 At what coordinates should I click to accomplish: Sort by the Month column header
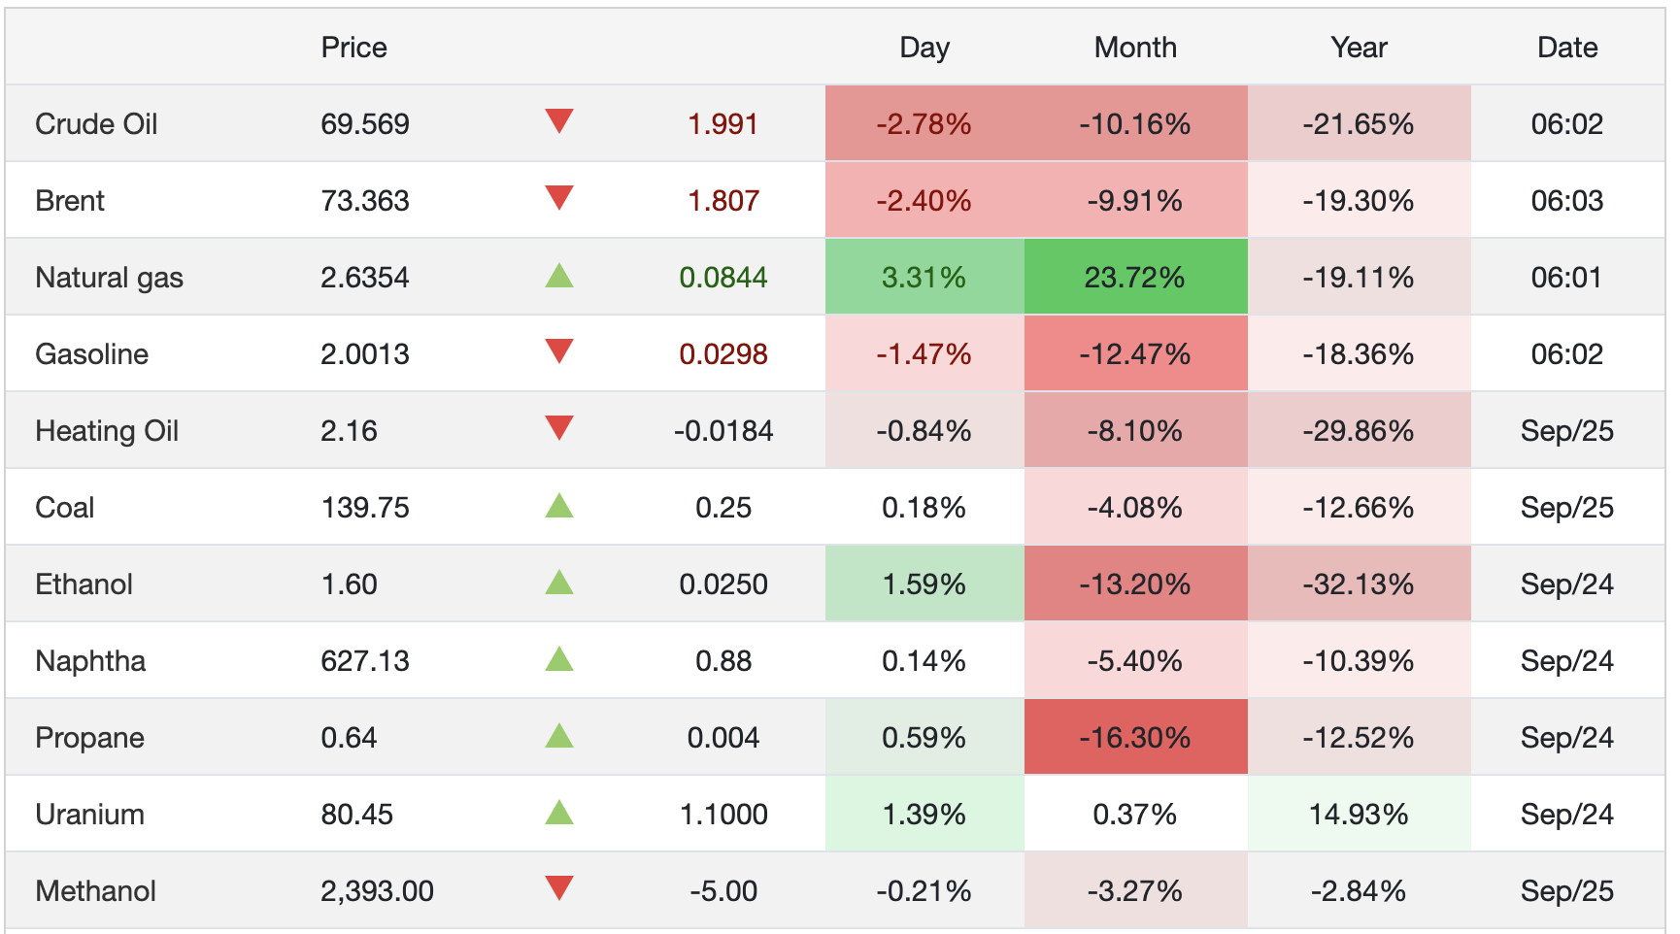(x=1135, y=48)
